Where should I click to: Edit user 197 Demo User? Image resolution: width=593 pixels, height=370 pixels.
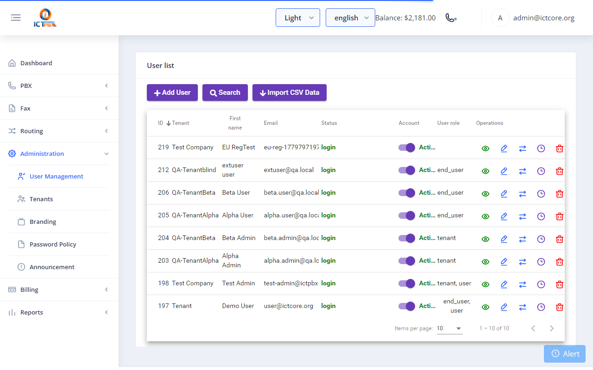tap(504, 307)
